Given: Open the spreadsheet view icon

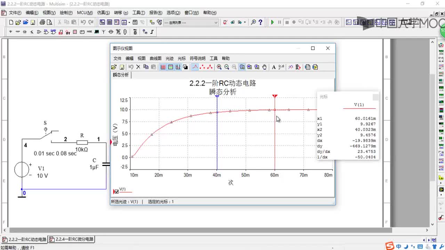Looking at the screenshot, I should (x=110, y=22).
